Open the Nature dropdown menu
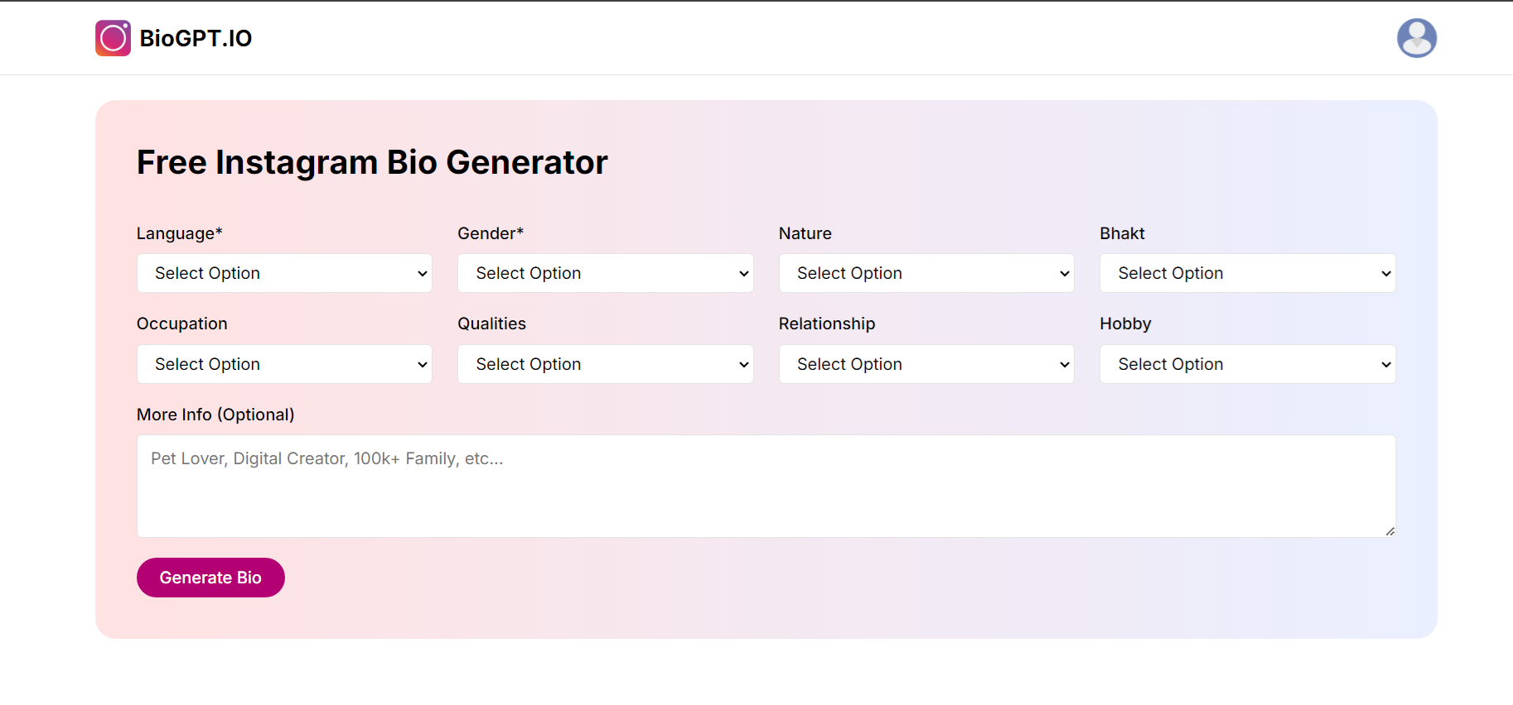1513x705 pixels. coord(926,273)
